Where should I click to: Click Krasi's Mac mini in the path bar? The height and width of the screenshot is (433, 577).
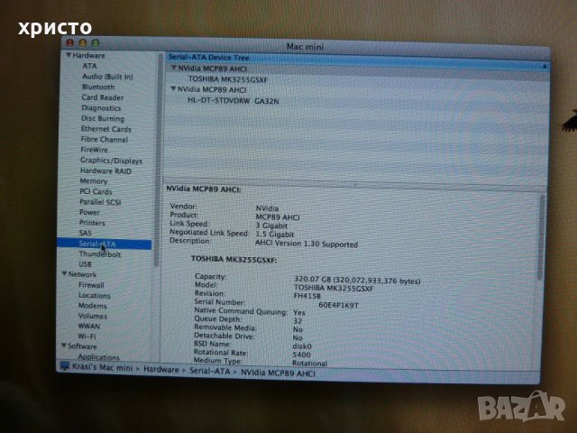(x=102, y=367)
